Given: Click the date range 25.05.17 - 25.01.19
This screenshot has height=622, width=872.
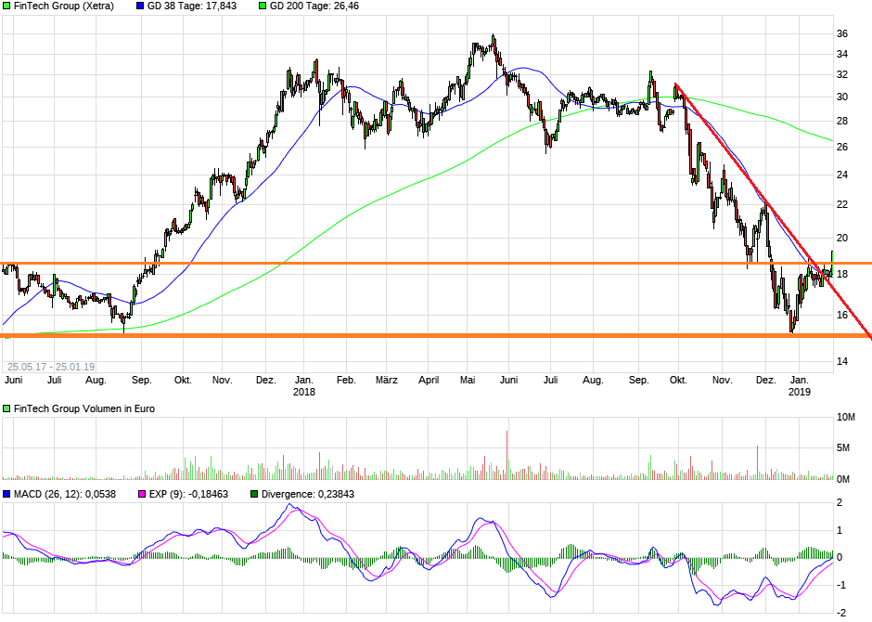Looking at the screenshot, I should [51, 367].
